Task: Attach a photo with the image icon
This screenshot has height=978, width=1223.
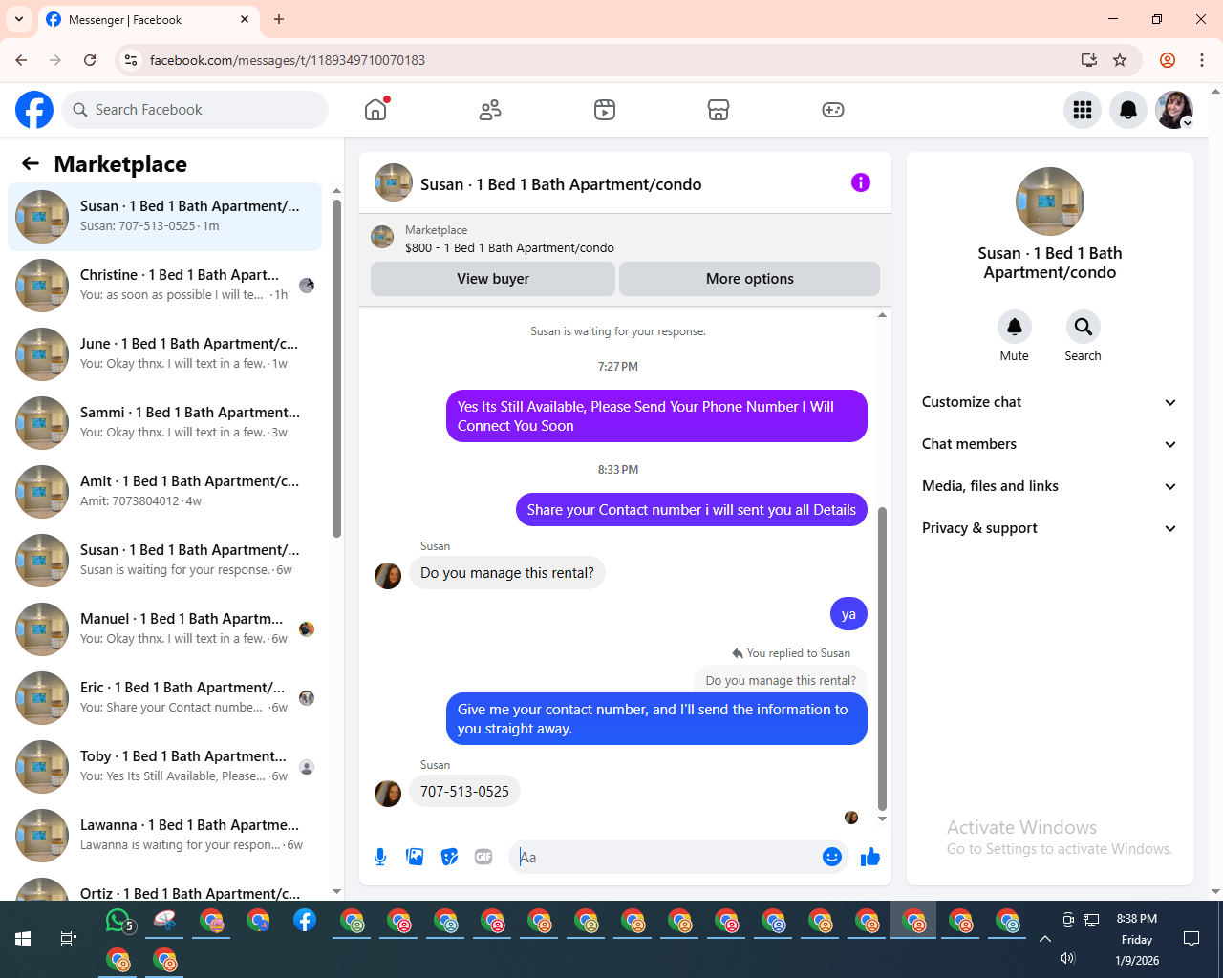Action: pos(415,857)
